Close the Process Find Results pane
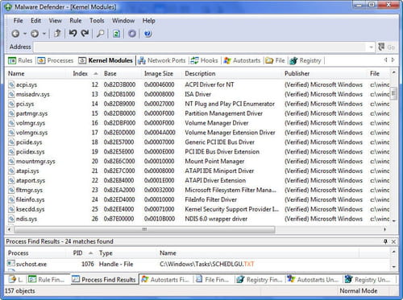The height and width of the screenshot is (300, 403). pyautogui.click(x=393, y=241)
